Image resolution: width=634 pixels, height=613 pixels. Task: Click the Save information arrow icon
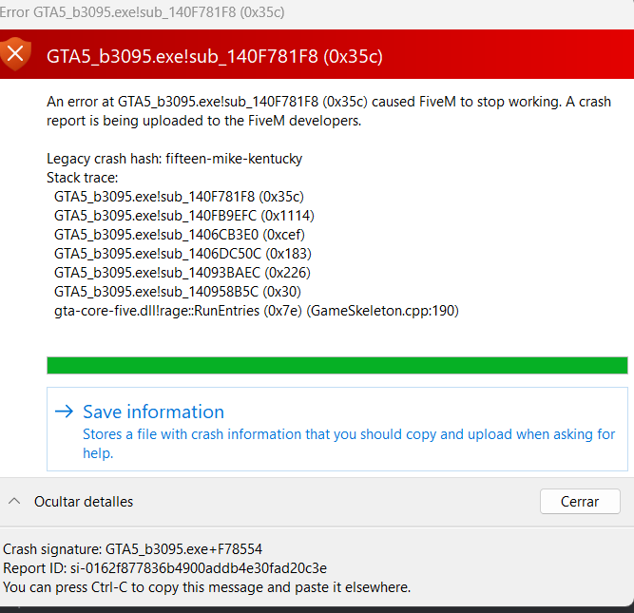coord(64,412)
